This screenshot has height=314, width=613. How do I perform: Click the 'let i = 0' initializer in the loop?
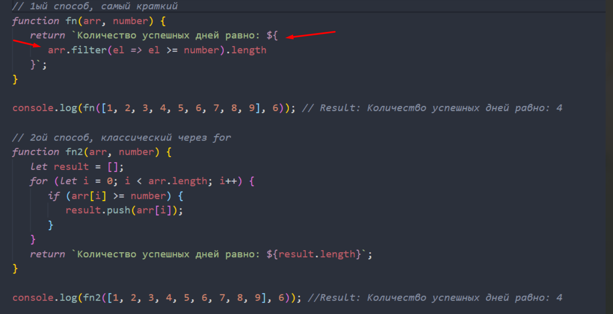click(x=86, y=181)
